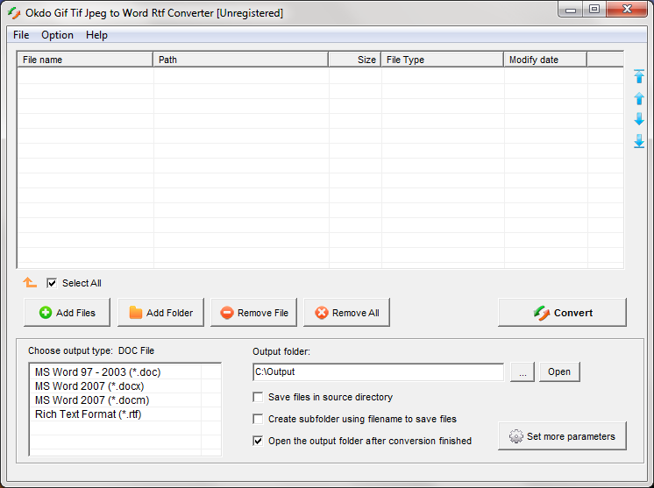Move selected file up one position
This screenshot has height=488, width=654.
[x=639, y=99]
